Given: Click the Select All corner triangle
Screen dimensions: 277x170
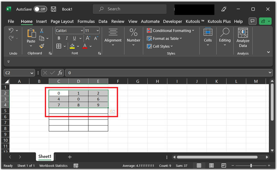Looking at the screenshot, I should coord(7,82).
